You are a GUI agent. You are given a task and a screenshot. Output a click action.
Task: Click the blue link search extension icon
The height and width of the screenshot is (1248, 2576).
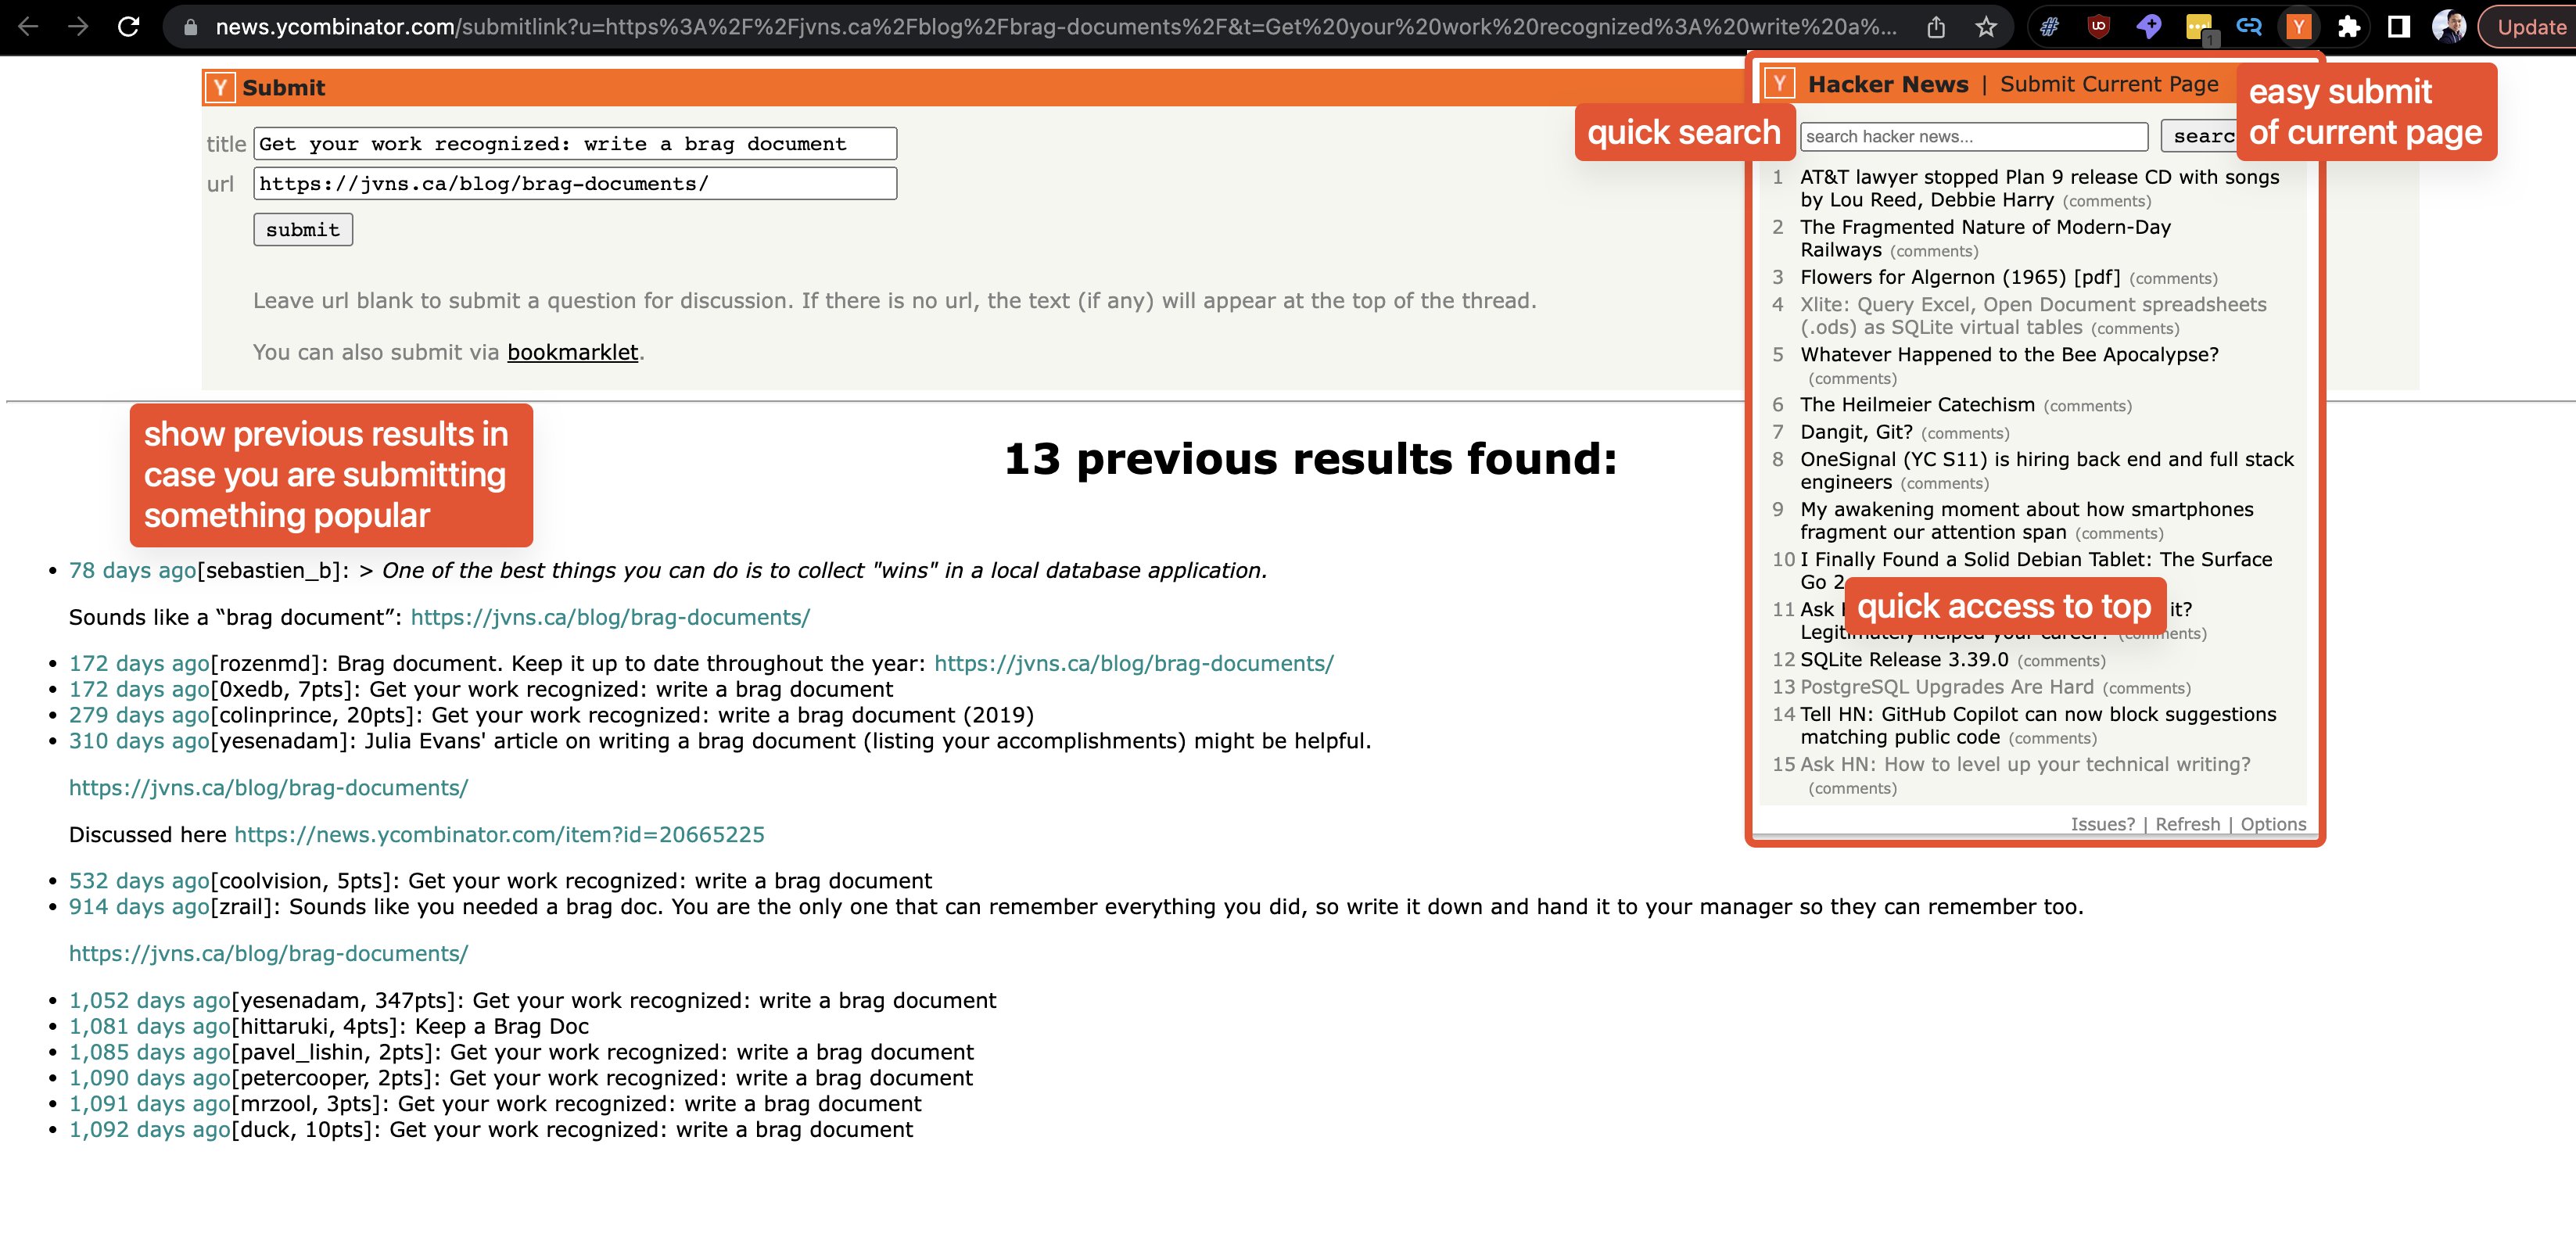click(x=2249, y=27)
